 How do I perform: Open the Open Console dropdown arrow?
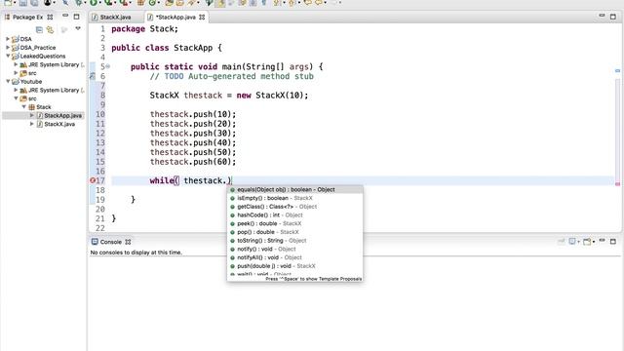[x=594, y=242]
